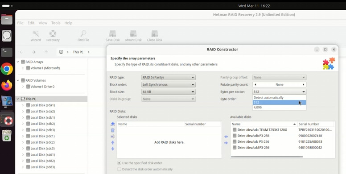Image resolution: width=346 pixels, height=174 pixels.
Task: Open the Trash in the dock
Action: [7, 136]
